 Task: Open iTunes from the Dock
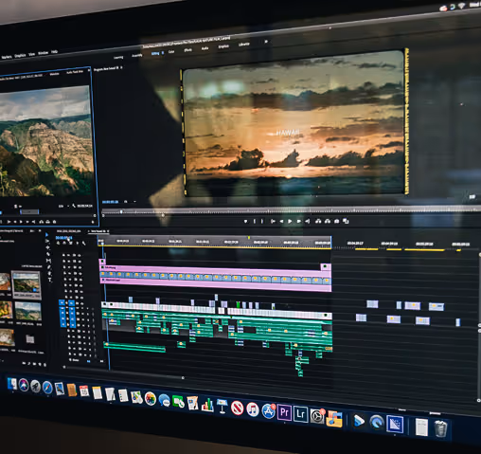click(x=253, y=409)
